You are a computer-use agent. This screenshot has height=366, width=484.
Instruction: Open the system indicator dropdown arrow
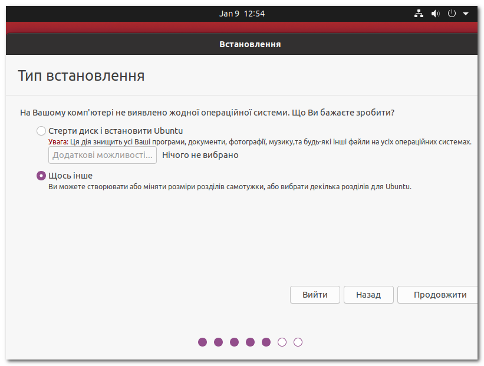pyautogui.click(x=466, y=12)
